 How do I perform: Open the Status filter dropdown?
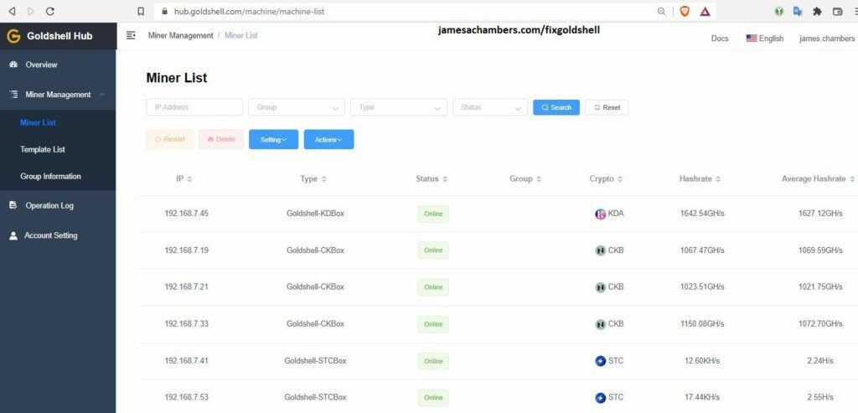[489, 107]
